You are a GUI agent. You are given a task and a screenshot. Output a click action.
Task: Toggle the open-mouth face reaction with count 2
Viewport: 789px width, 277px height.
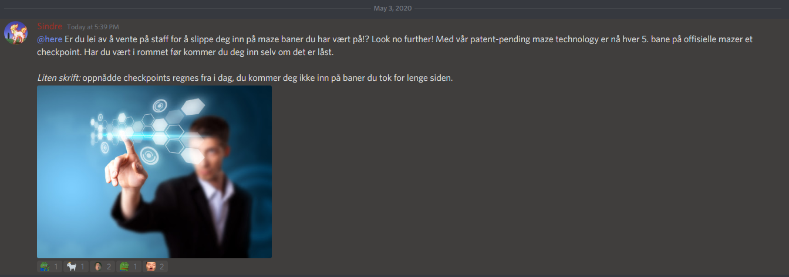[102, 266]
